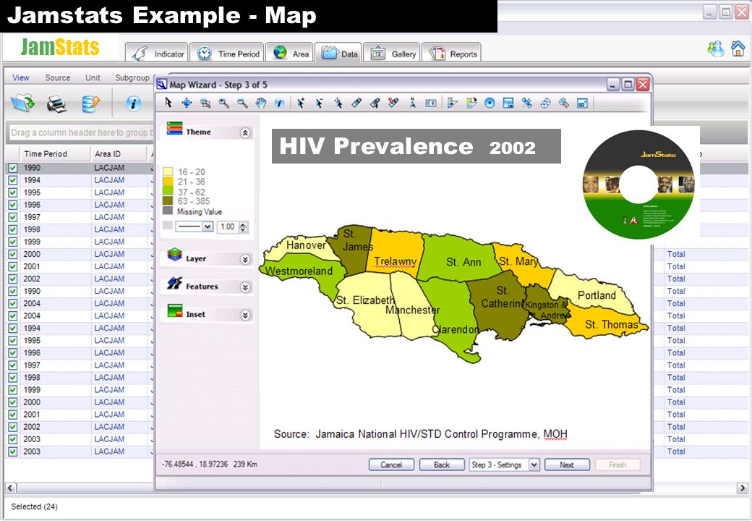The image size is (752, 521).
Task: Click the database export icon
Action: click(90, 103)
